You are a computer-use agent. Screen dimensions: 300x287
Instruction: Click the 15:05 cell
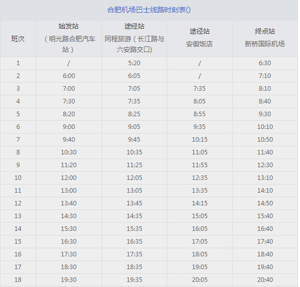(x=199, y=216)
